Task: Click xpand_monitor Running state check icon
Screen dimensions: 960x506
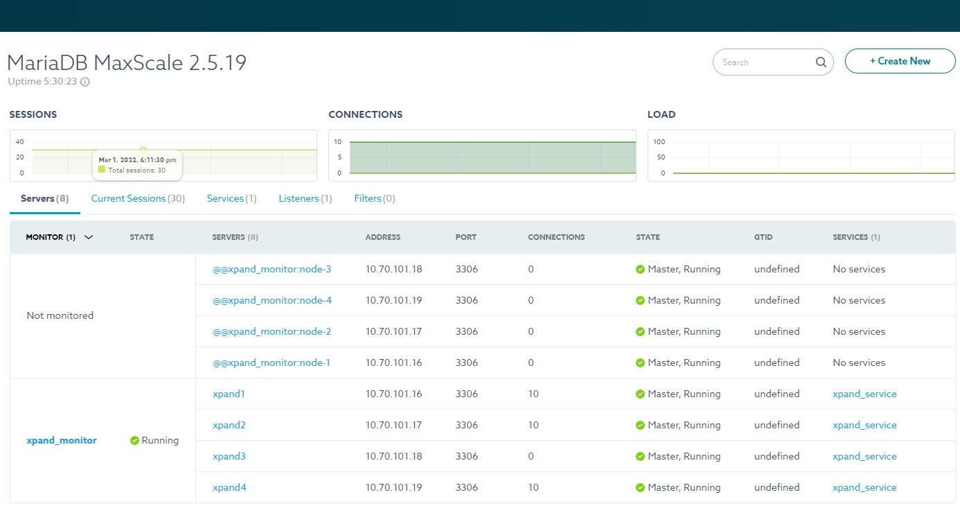Action: point(134,440)
